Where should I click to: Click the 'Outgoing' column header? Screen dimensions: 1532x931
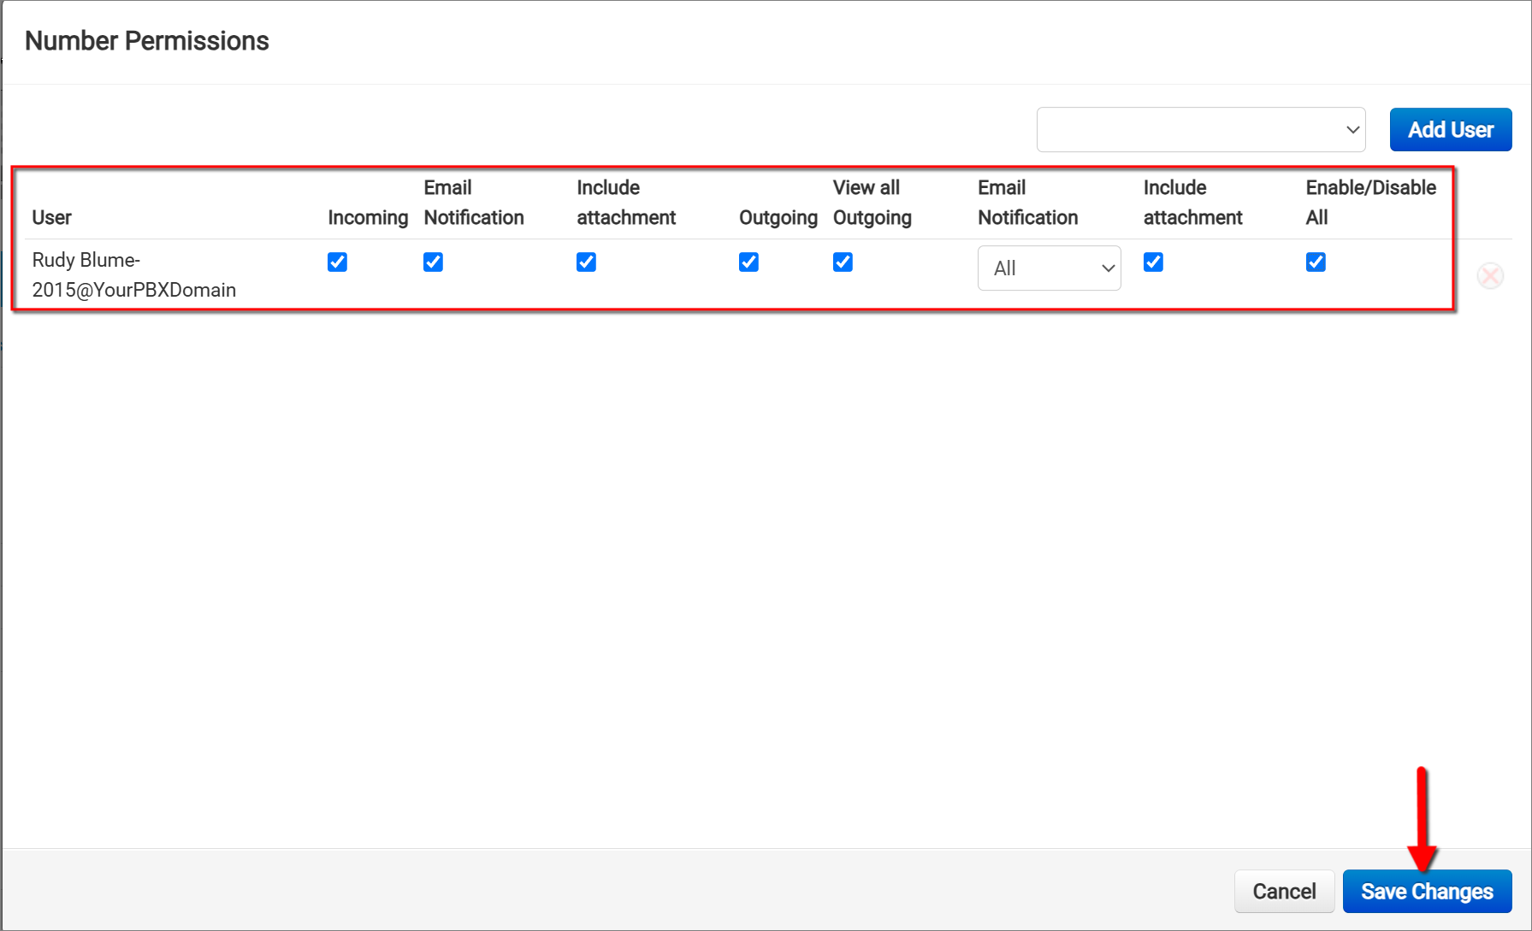click(778, 217)
